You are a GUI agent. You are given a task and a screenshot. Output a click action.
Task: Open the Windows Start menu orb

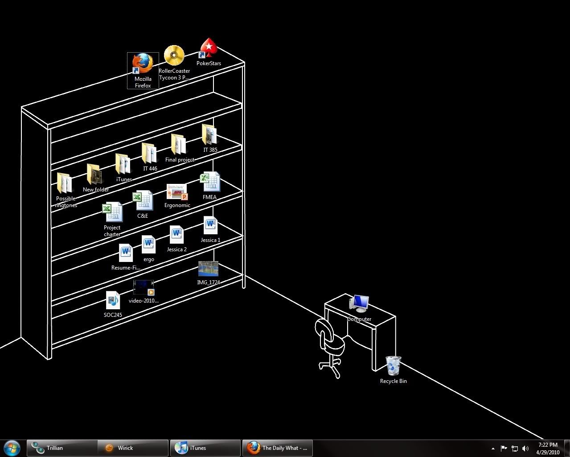(x=12, y=448)
